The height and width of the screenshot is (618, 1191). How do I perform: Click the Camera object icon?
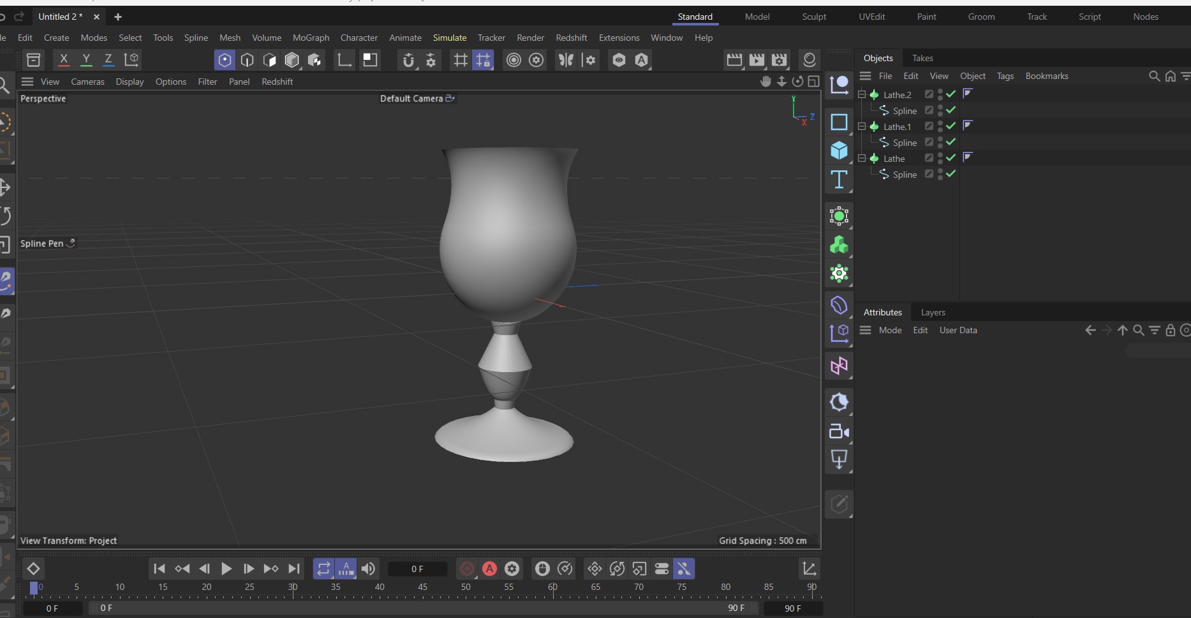point(839,432)
